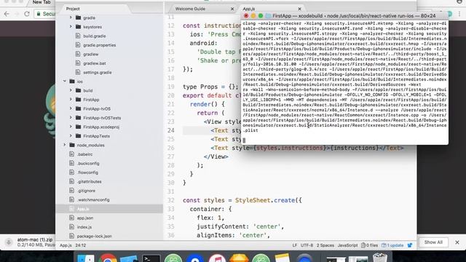The image size is (466, 262).
Task: Click the gradlew.bat file icon
Action: coord(78,63)
